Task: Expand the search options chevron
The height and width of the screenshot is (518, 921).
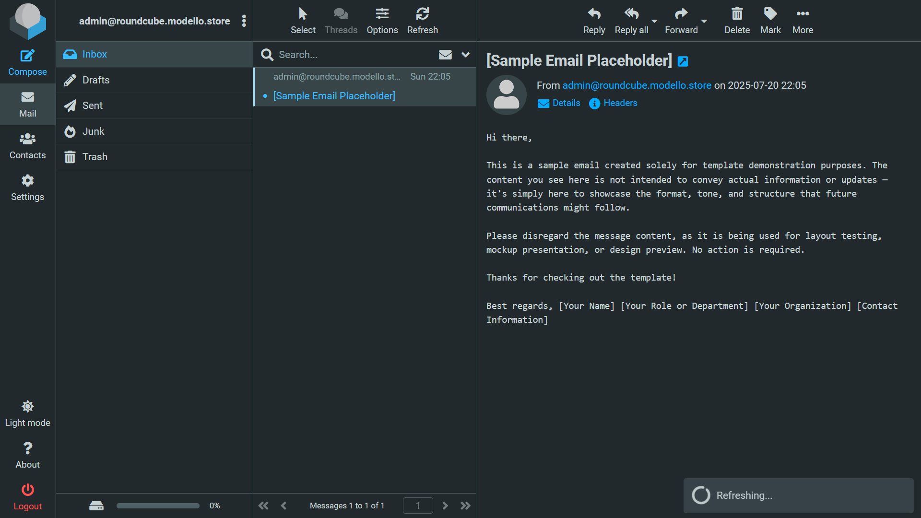Action: coord(465,55)
